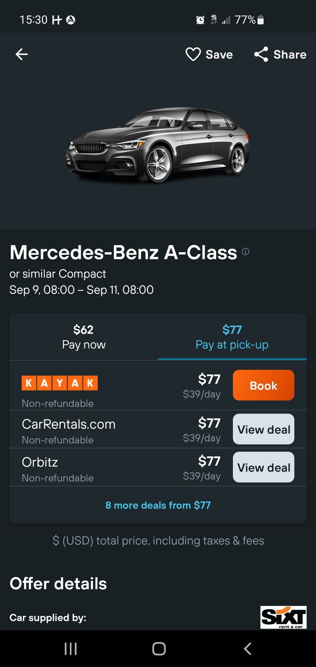
Task: Switch to the $62 Pay now tab
Action: click(84, 337)
